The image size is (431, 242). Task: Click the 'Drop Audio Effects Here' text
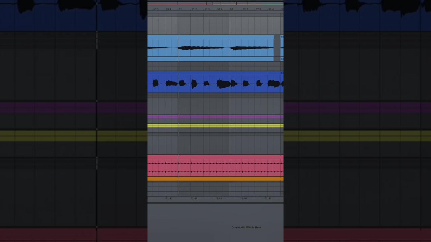pyautogui.click(x=246, y=228)
